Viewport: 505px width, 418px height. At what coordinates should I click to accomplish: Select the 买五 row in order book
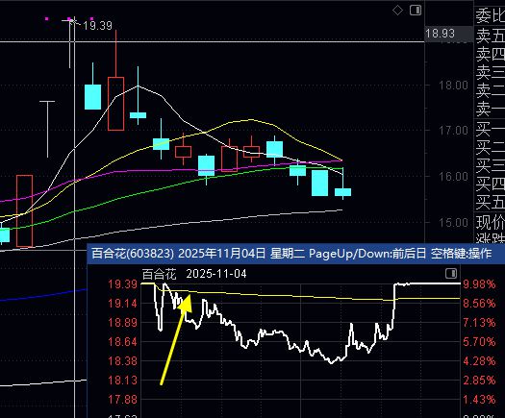click(x=491, y=202)
